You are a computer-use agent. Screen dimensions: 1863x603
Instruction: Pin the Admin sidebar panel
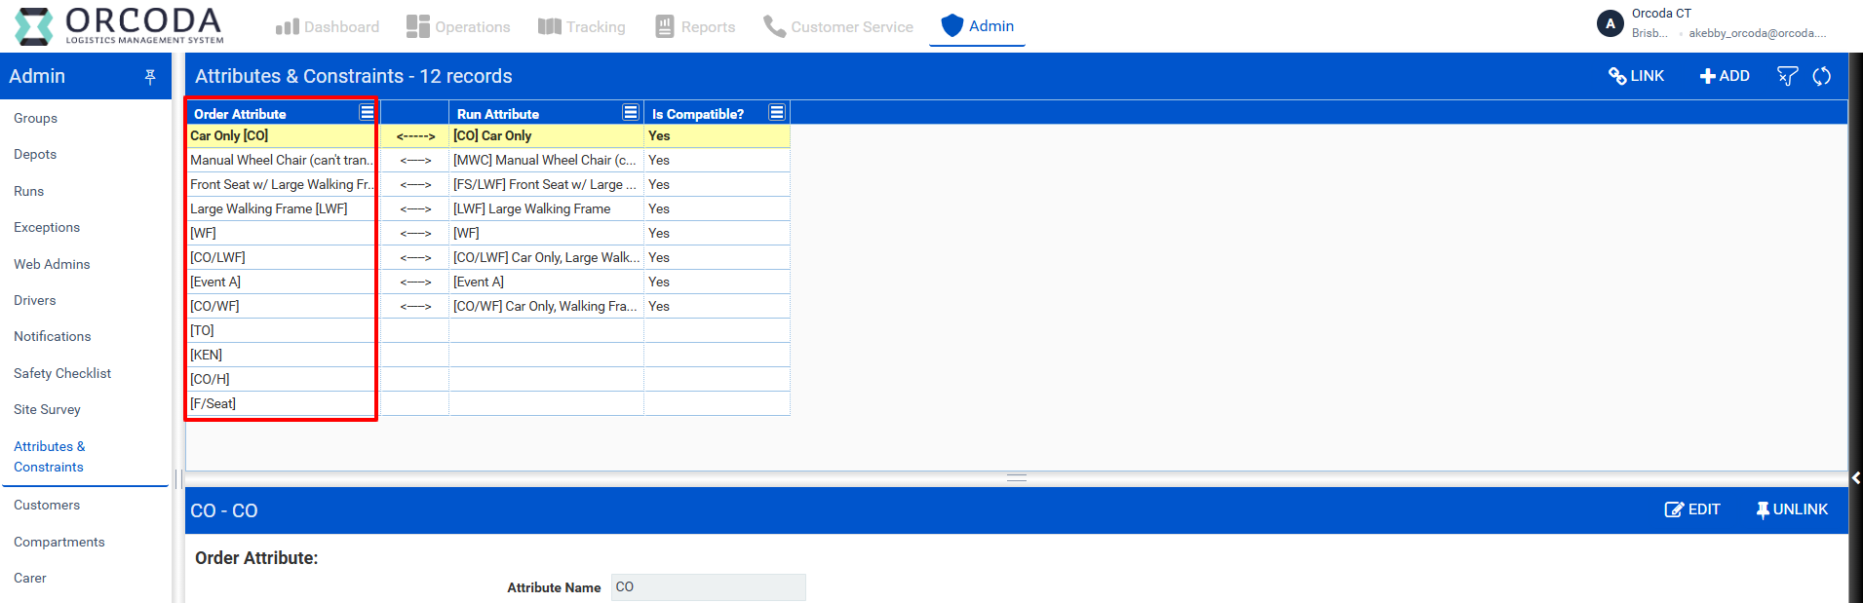coord(150,77)
